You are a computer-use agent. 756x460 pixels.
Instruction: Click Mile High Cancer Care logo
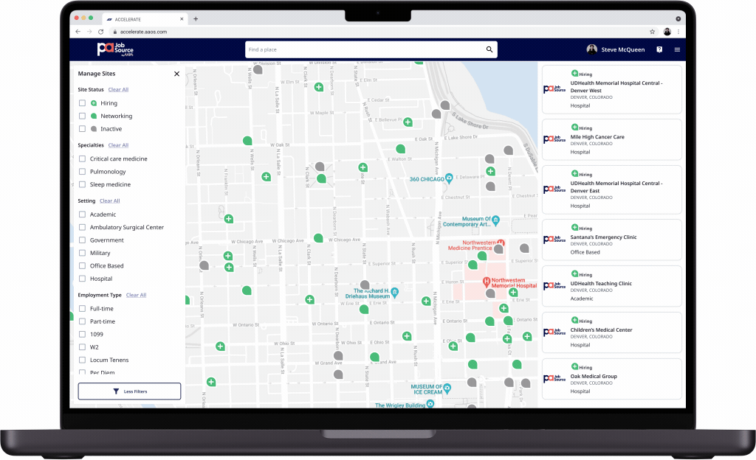554,139
